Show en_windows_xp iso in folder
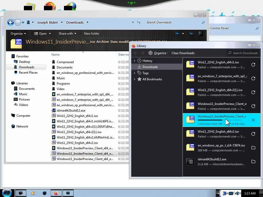Screen dimensions: 263x197 pos(253,147)
